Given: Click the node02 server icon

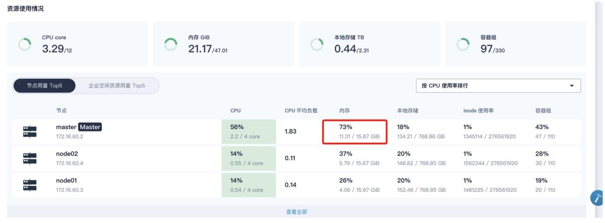Looking at the screenshot, I should pos(30,158).
